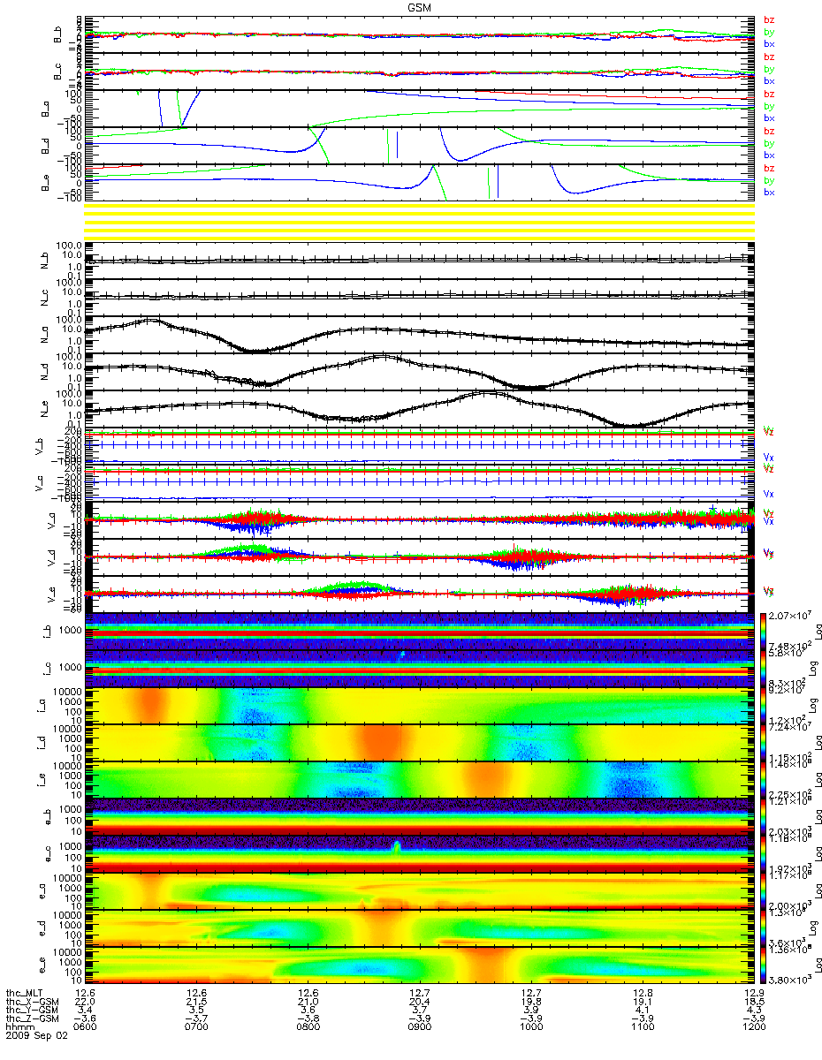Click X-GSM value 22.0
The width and height of the screenshot is (822, 1060).
coord(86,1001)
